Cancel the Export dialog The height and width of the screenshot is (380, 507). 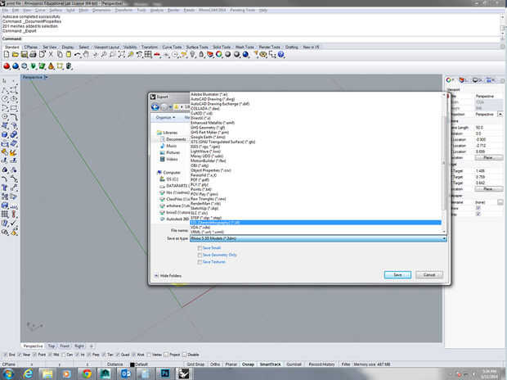[x=429, y=274]
